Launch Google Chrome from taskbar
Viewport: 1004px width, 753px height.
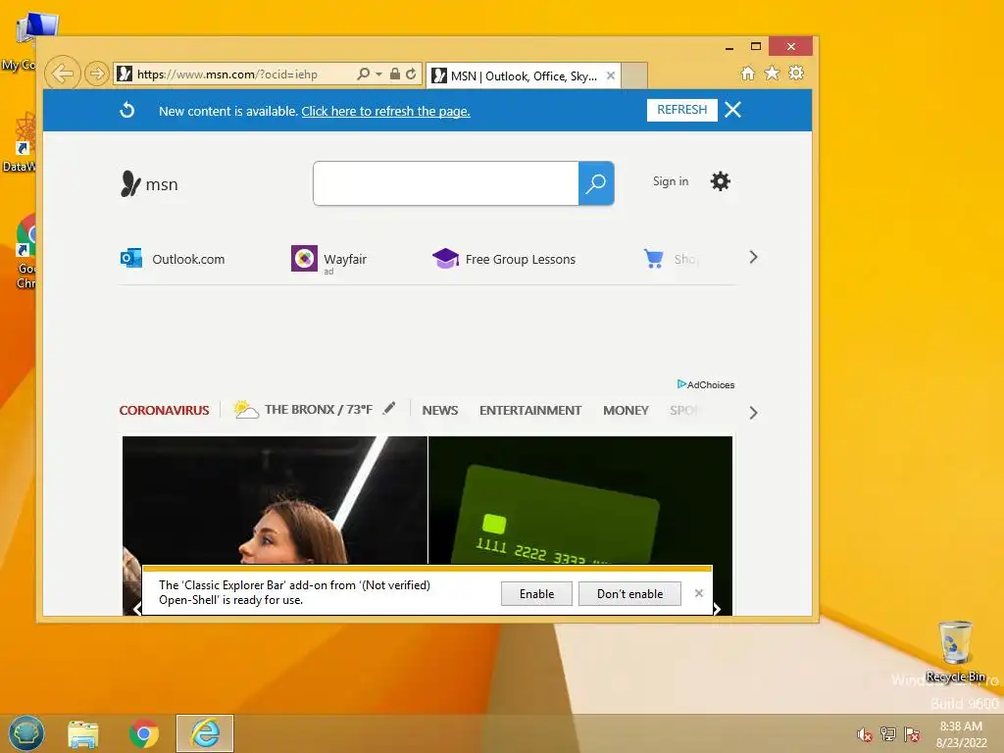click(x=144, y=733)
